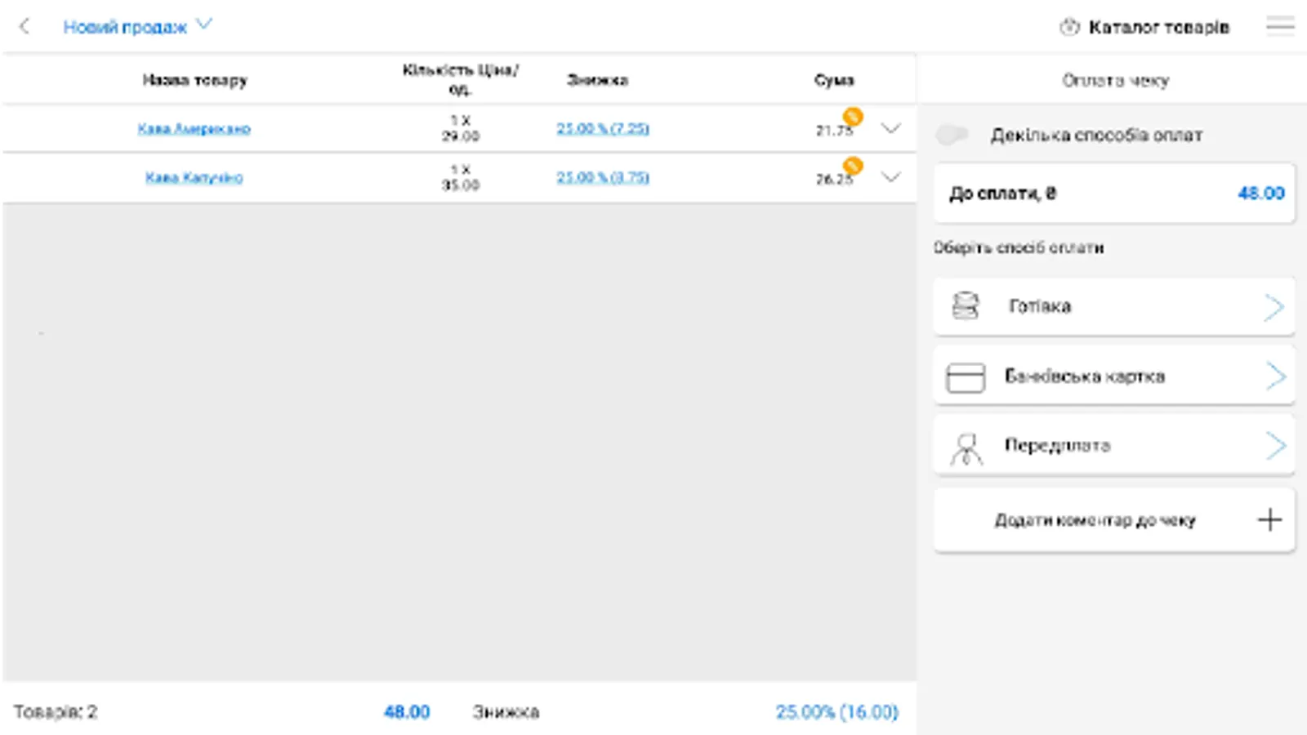
Task: Select the Банківська картка card icon
Action: coord(965,376)
